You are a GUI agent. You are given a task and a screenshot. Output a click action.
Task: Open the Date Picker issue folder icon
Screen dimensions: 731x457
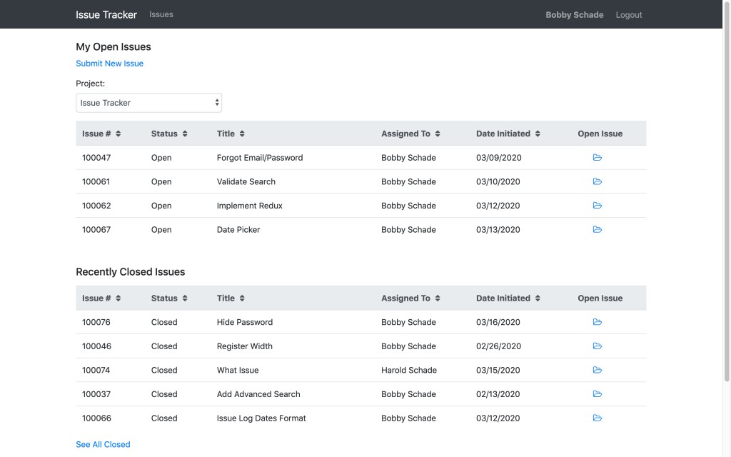click(x=598, y=229)
